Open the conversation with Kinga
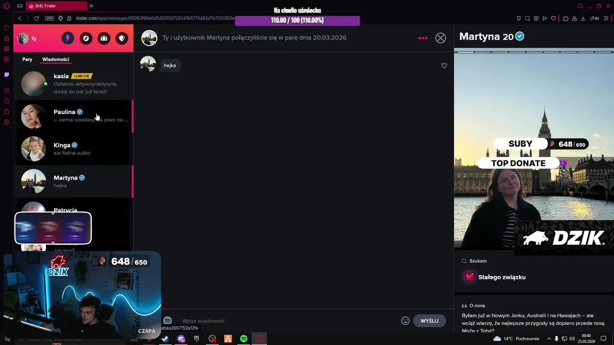 pyautogui.click(x=73, y=149)
